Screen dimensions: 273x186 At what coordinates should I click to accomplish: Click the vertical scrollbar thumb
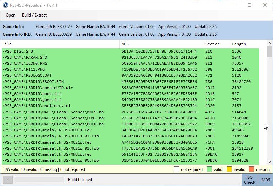[x=270, y=52]
